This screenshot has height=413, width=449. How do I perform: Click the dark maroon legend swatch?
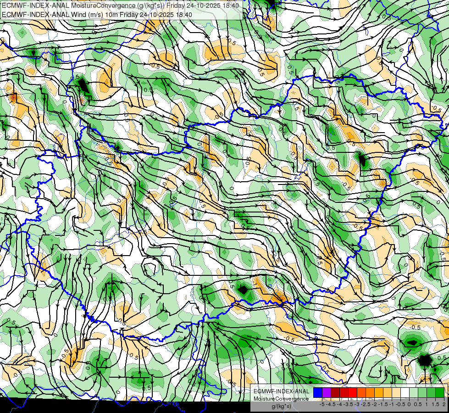click(335, 393)
